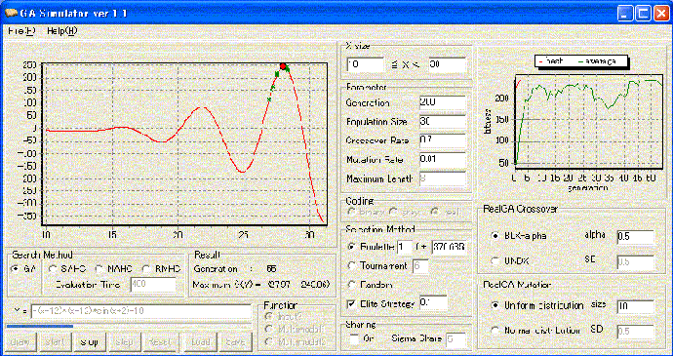Screen dimensions: 673x356
Task: Click the Maximum Length field
Action: click(x=443, y=178)
